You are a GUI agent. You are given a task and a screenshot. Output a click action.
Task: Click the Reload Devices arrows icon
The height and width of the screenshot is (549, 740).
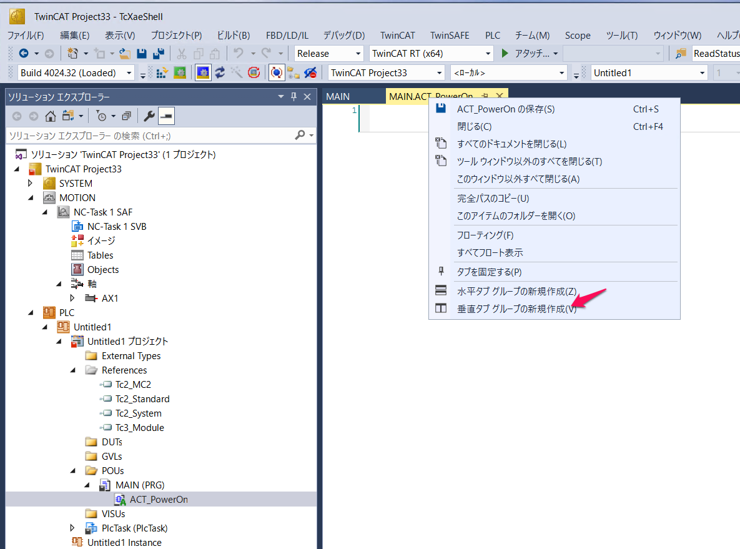(x=220, y=72)
